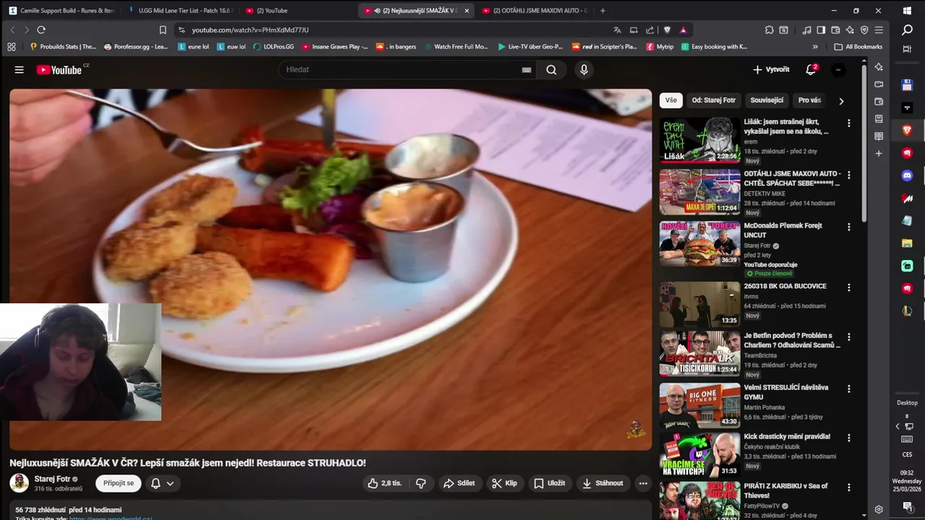Like the video with thumbs-up 2,8 tis.
Screen dimensions: 925x520
[x=384, y=483]
